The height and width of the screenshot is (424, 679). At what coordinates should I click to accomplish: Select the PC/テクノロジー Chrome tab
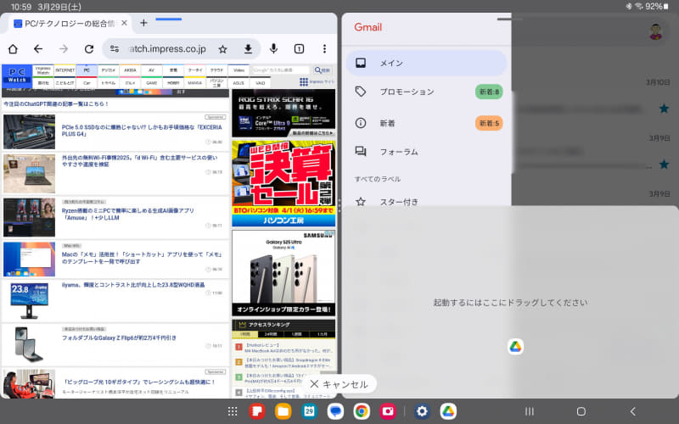click(70, 24)
